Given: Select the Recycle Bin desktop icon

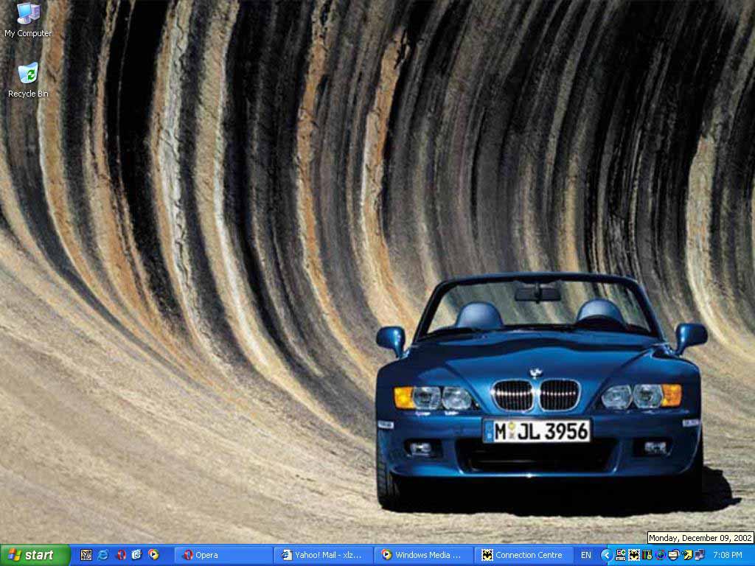Looking at the screenshot, I should [x=28, y=80].
